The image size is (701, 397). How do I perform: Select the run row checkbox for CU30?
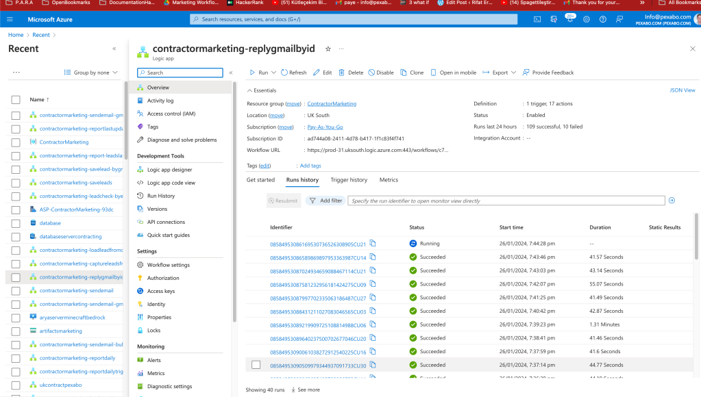[x=256, y=365]
